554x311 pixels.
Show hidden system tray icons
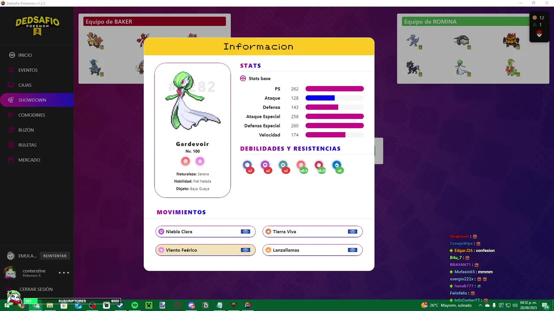(x=480, y=305)
